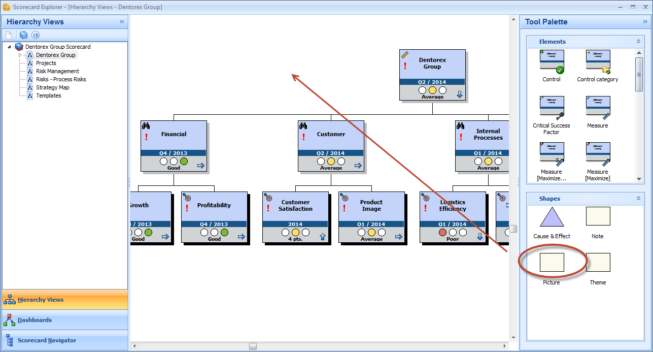653x352 pixels.
Task: Click the info icon in Hierarchy Views toolbar
Action: [x=36, y=35]
